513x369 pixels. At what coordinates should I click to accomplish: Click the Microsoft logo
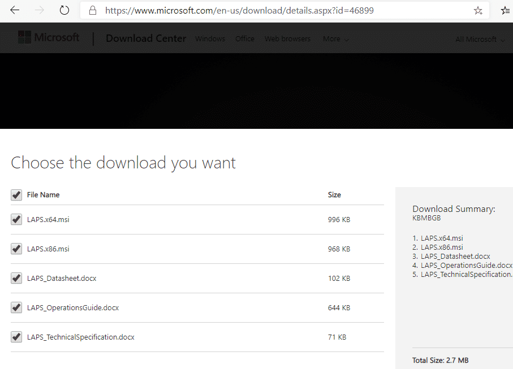[49, 37]
